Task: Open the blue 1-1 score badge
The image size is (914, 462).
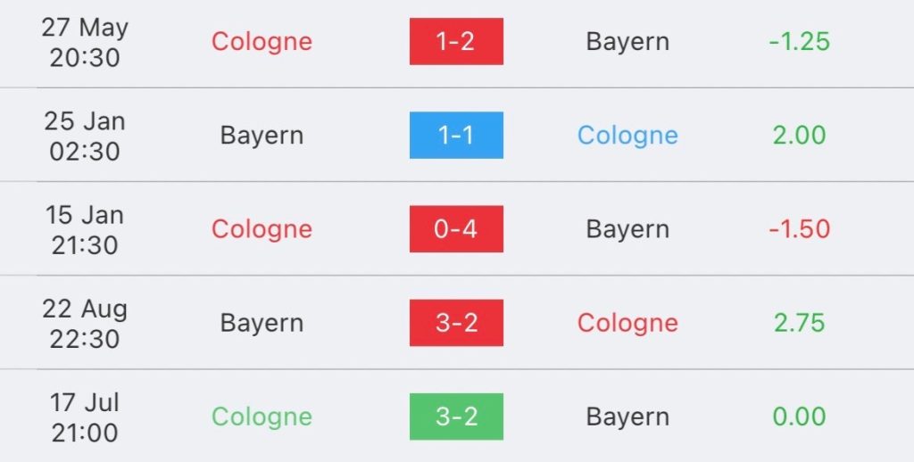Action: pyautogui.click(x=456, y=136)
